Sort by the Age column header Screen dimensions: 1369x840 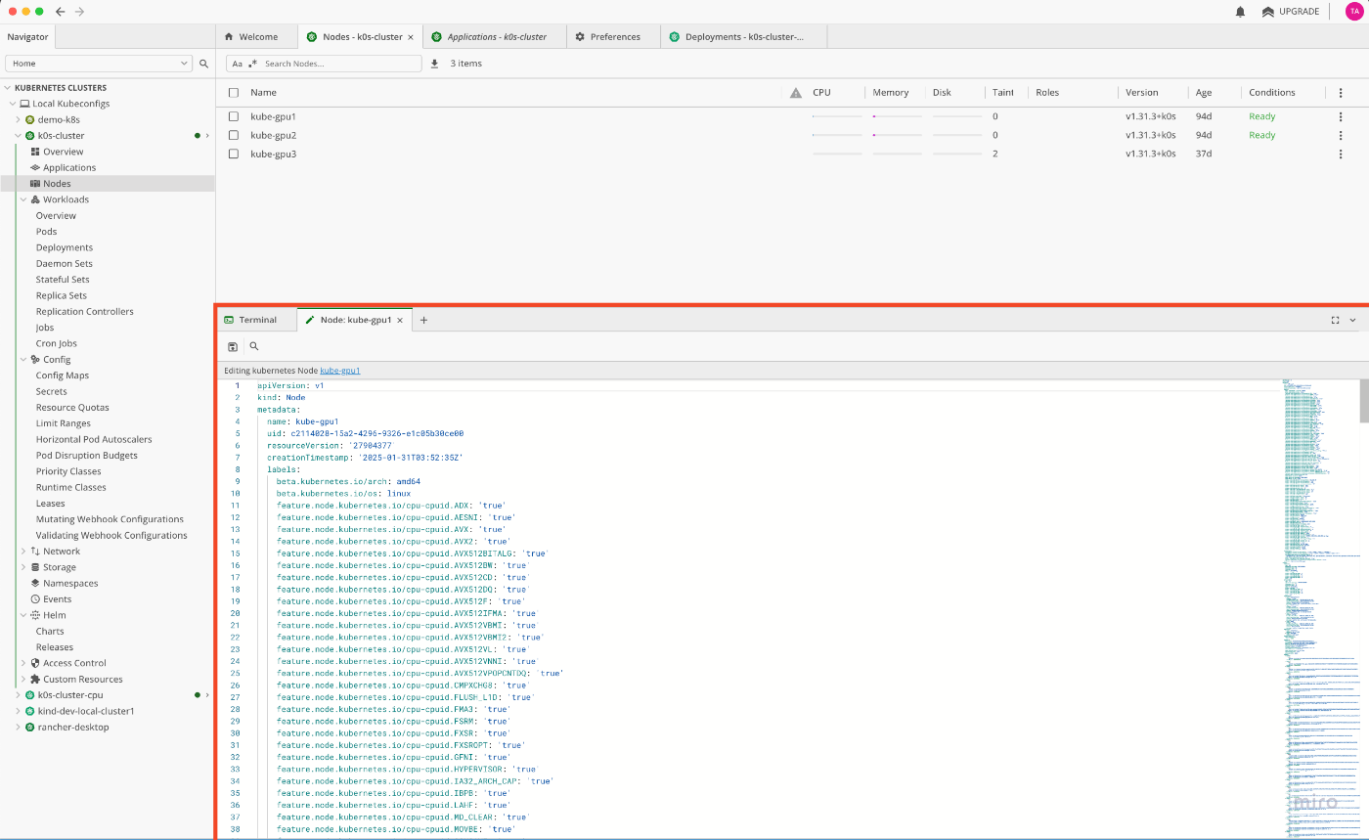(1204, 93)
